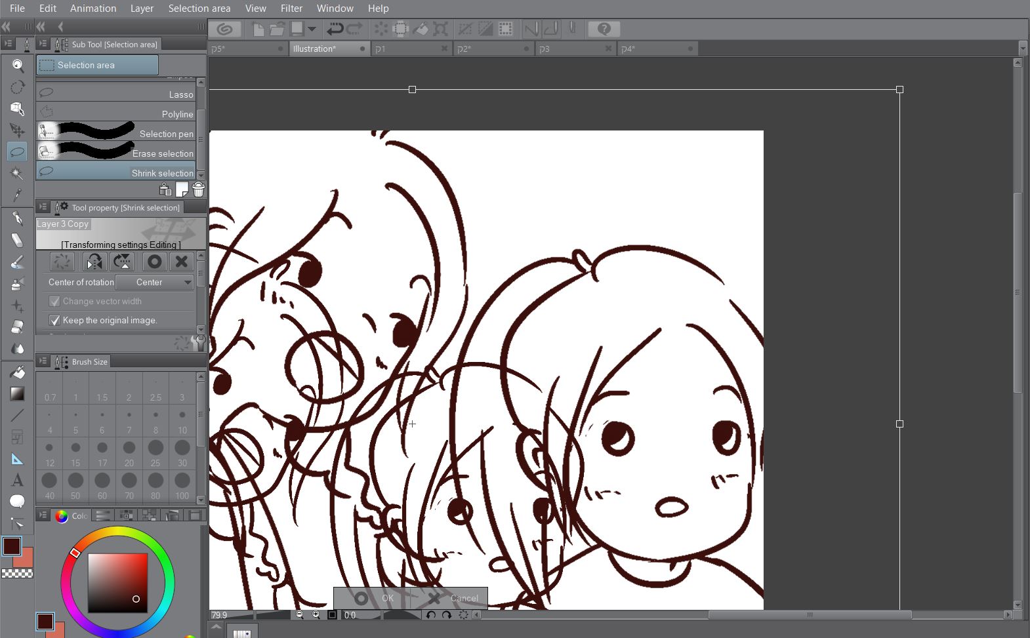The image size is (1030, 638).
Task: Toggle Change vector width checkbox
Action: 55,301
